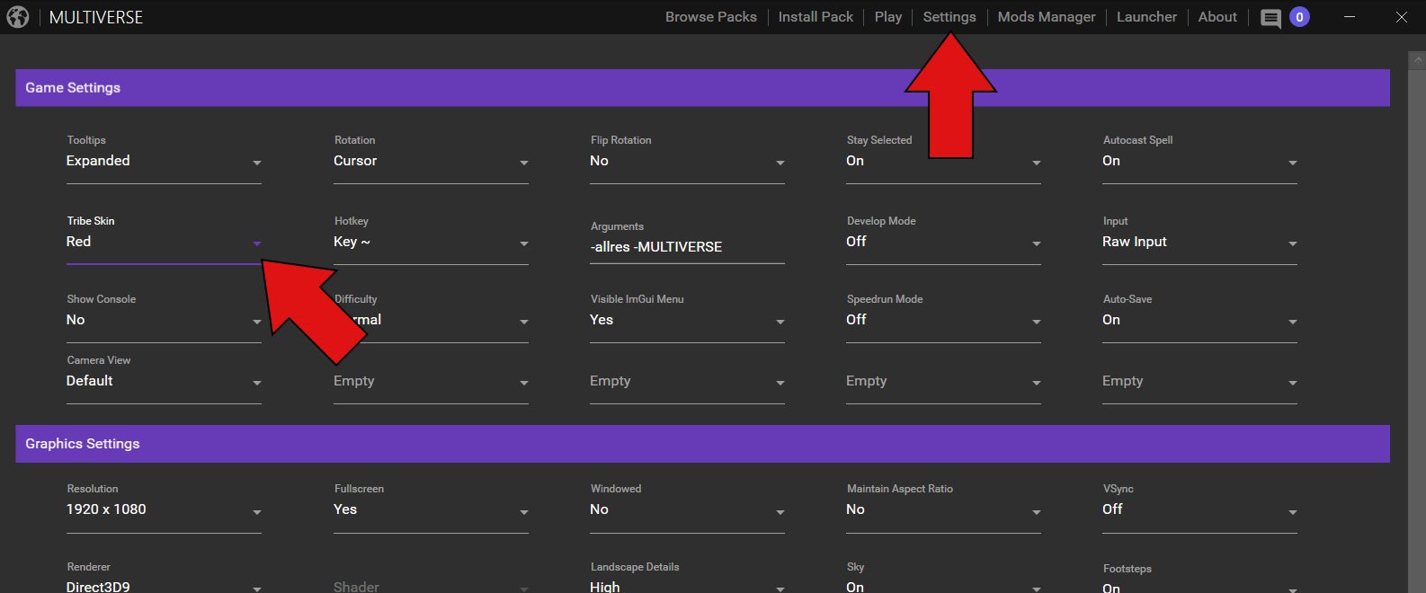Click the purple notification count badge
This screenshot has height=593, width=1426.
pos(1299,17)
